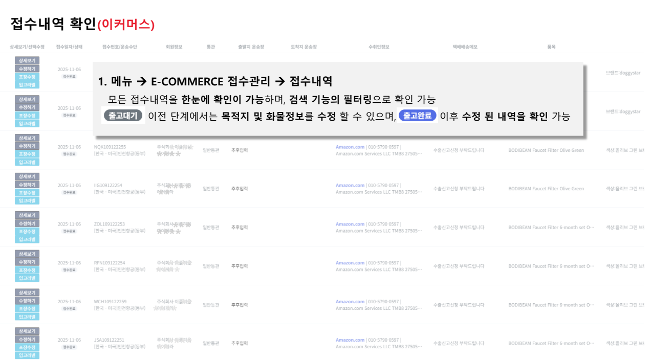Open Amazon.com recipient link in WCH109122259 row
The width and height of the screenshot is (651, 360).
(350, 302)
